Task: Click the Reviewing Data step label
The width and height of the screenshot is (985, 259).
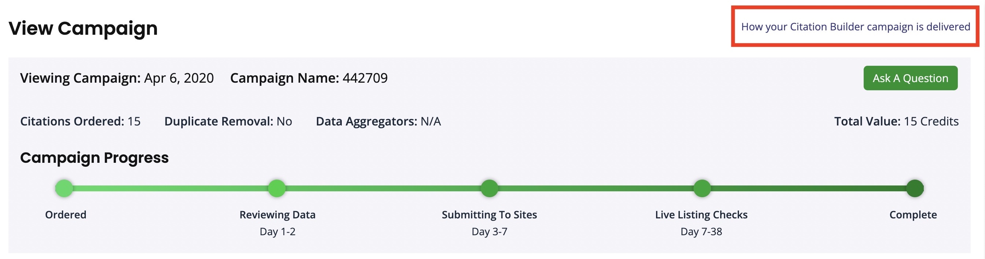Action: click(x=277, y=215)
